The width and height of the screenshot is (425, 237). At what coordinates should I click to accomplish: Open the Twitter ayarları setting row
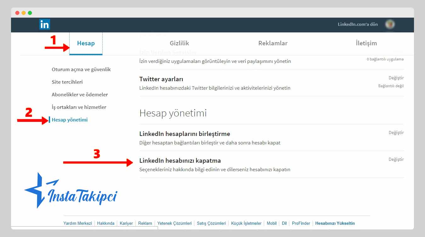tap(272, 83)
